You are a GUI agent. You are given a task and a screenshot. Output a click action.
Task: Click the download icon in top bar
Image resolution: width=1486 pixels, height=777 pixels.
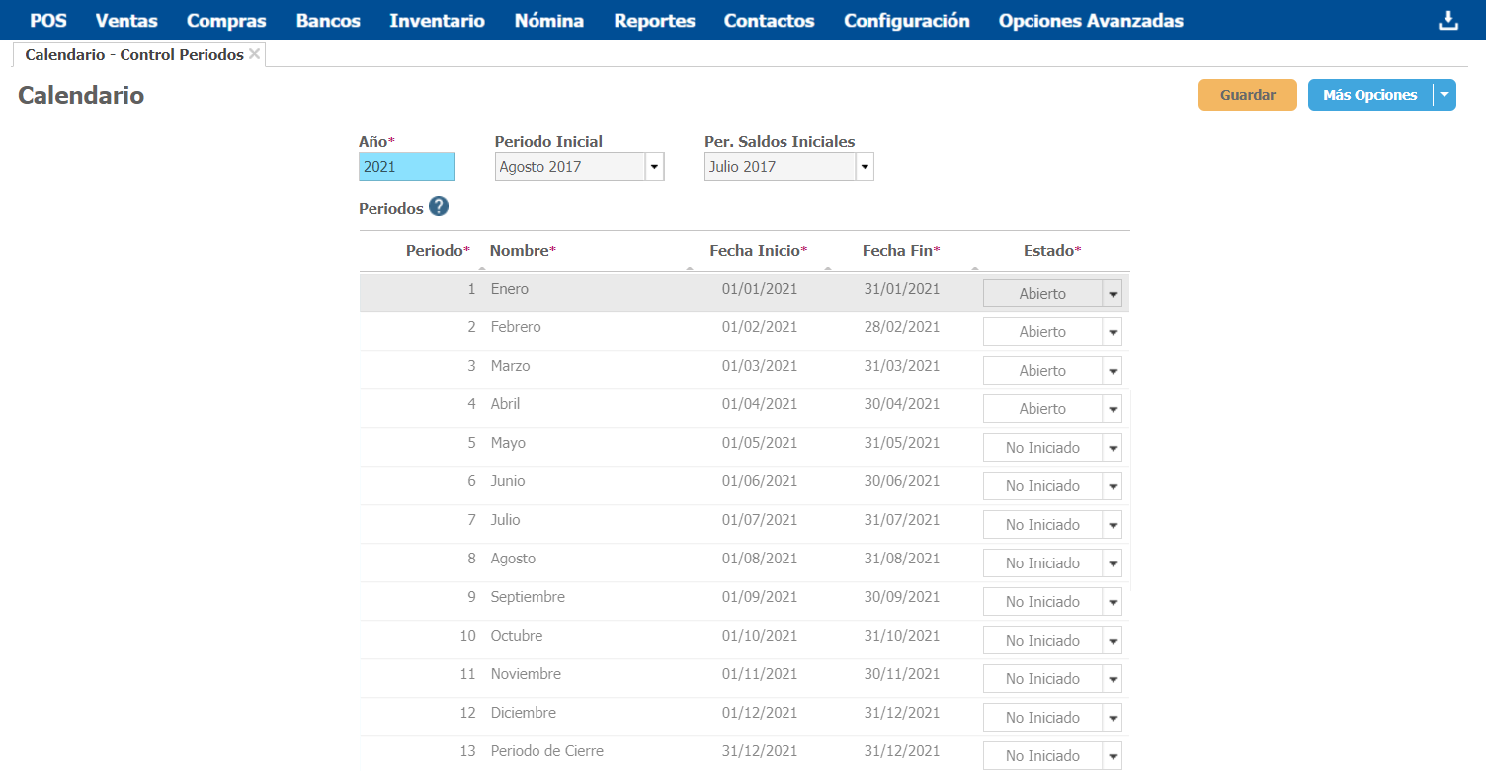pyautogui.click(x=1447, y=21)
